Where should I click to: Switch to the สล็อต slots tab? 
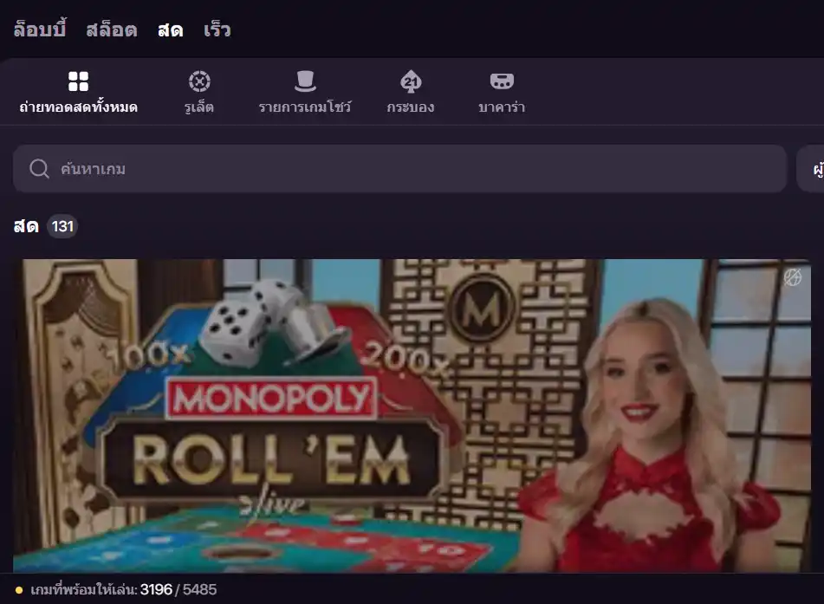point(112,30)
